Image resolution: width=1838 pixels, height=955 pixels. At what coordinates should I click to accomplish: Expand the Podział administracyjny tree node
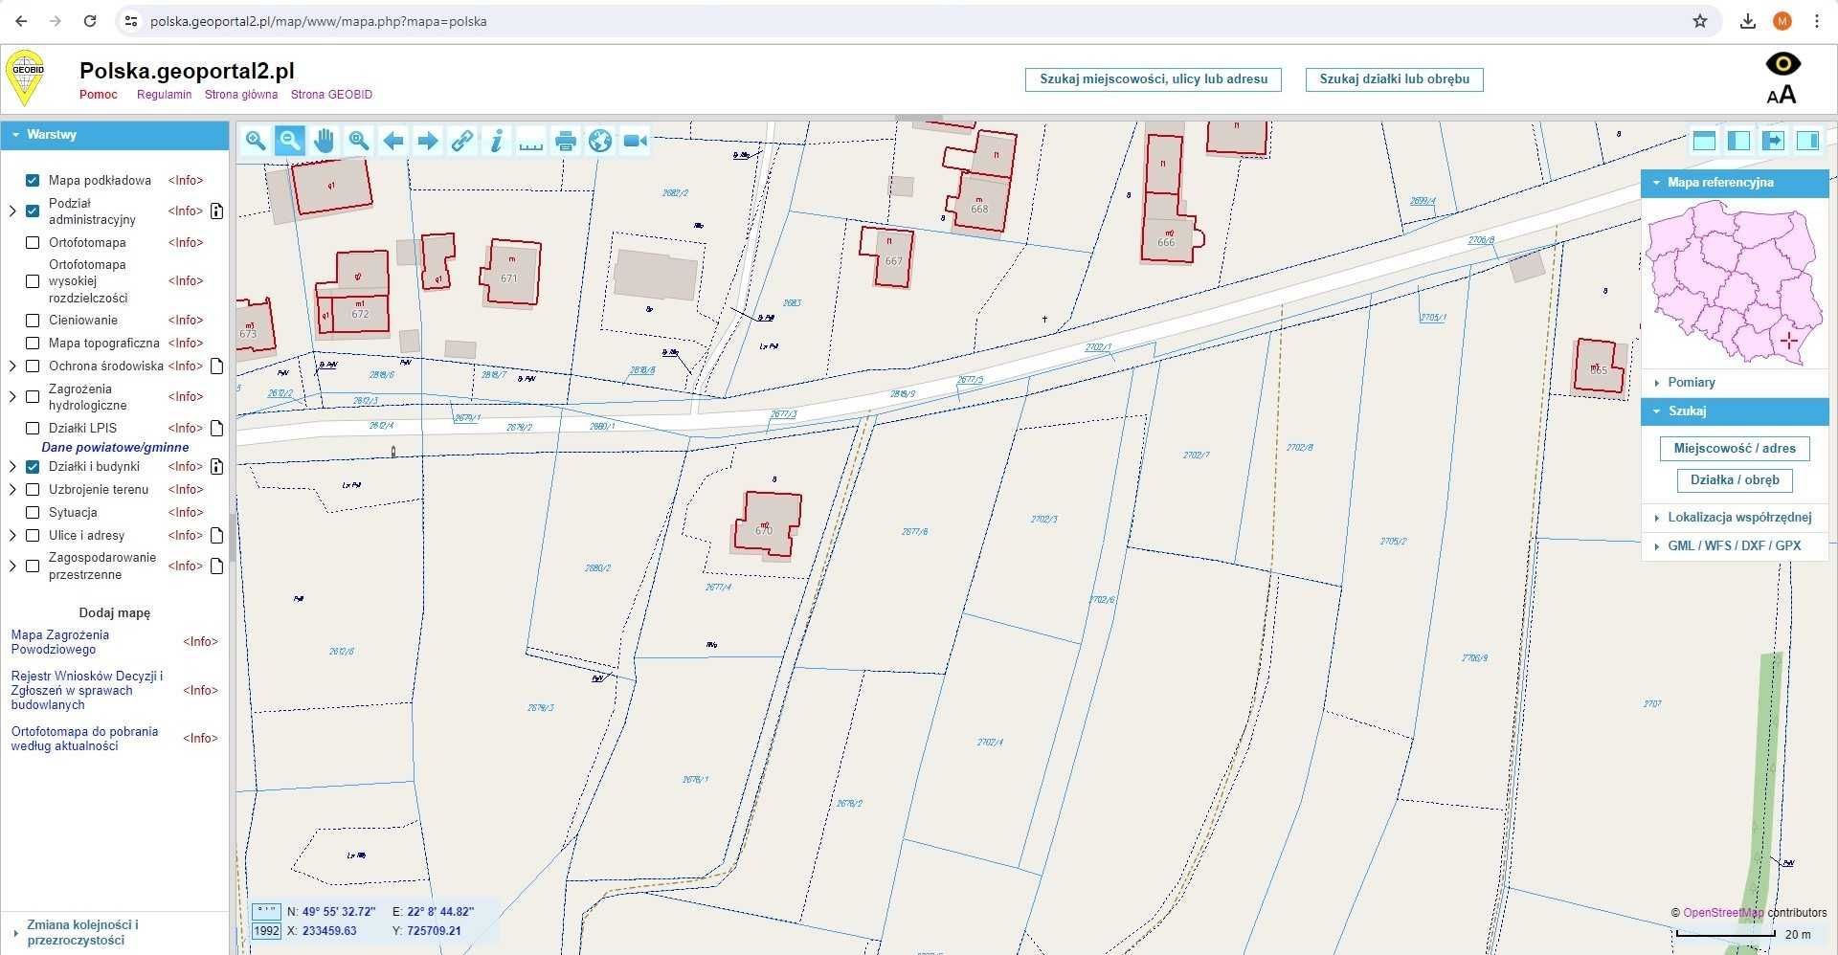click(x=12, y=211)
